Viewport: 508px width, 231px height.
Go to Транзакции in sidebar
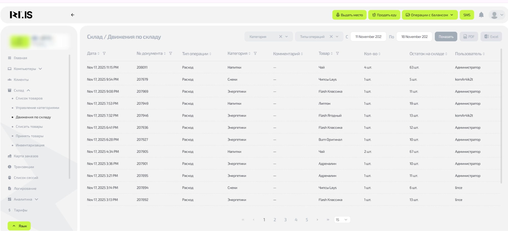coord(24,167)
